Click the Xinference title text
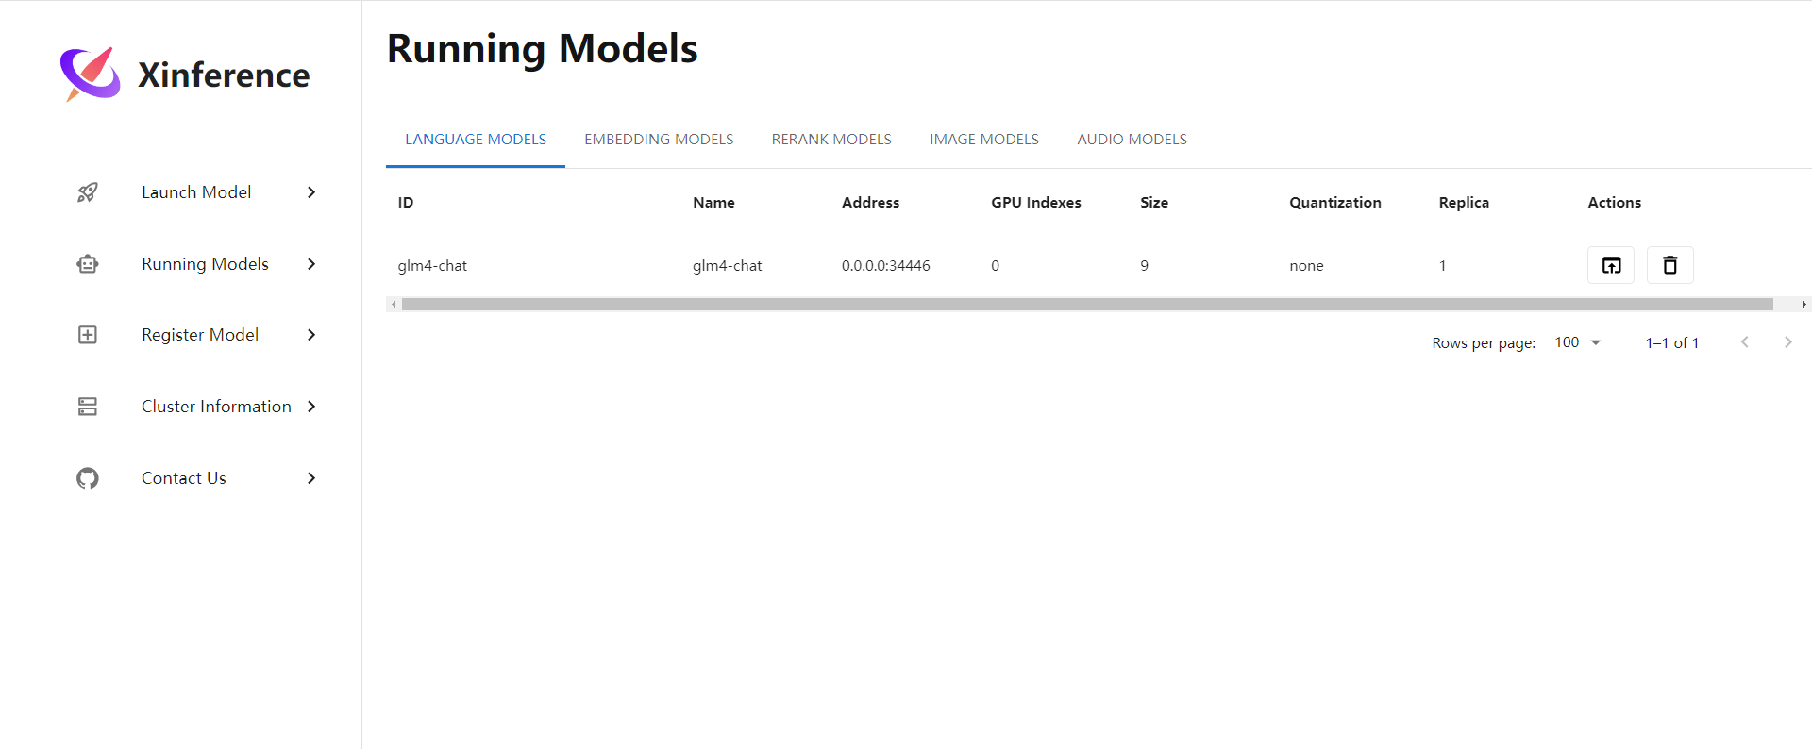 (x=224, y=75)
